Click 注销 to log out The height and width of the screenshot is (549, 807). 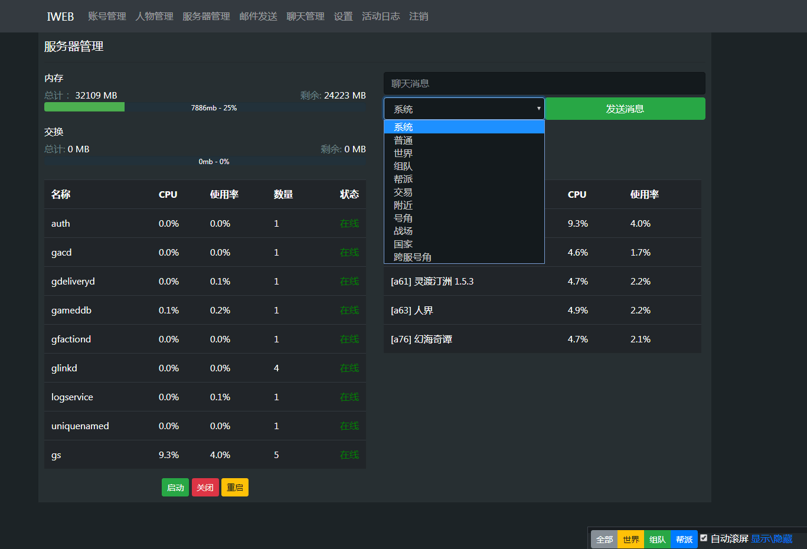[x=419, y=16]
